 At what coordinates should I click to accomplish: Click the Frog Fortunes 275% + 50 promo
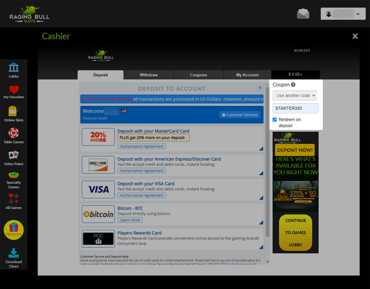pyautogui.click(x=296, y=195)
